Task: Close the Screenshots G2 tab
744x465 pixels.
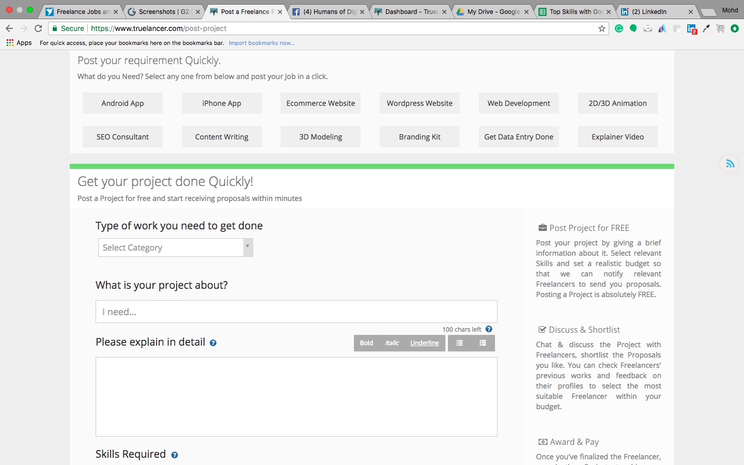Action: coord(198,12)
